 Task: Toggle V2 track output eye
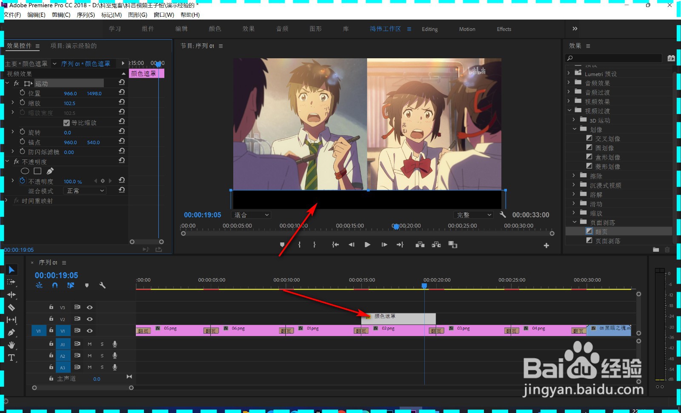point(90,319)
